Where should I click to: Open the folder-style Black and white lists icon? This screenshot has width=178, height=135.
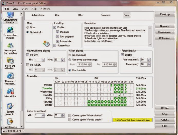(x=10, y=60)
